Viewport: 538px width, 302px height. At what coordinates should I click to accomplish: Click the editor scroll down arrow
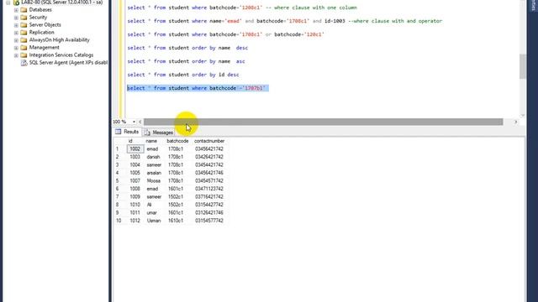tap(522, 116)
